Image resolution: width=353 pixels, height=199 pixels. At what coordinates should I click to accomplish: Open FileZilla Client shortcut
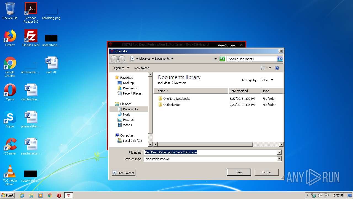tap(31, 38)
